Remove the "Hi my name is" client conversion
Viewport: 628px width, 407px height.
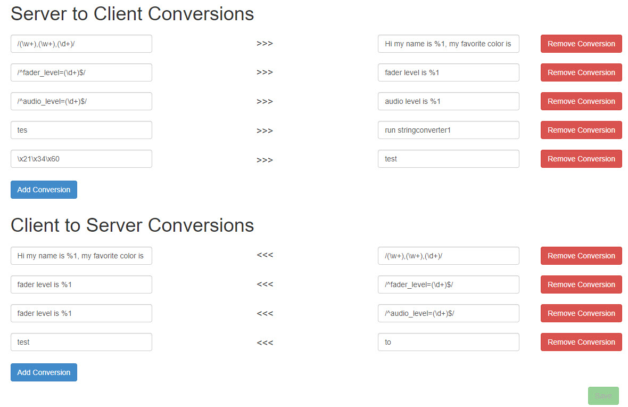click(x=581, y=256)
